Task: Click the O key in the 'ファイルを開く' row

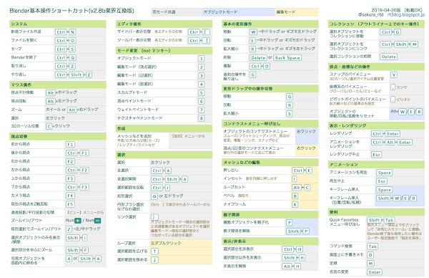Action: (x=72, y=41)
